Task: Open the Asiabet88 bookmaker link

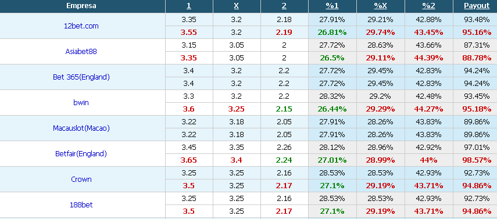Action: point(81,51)
